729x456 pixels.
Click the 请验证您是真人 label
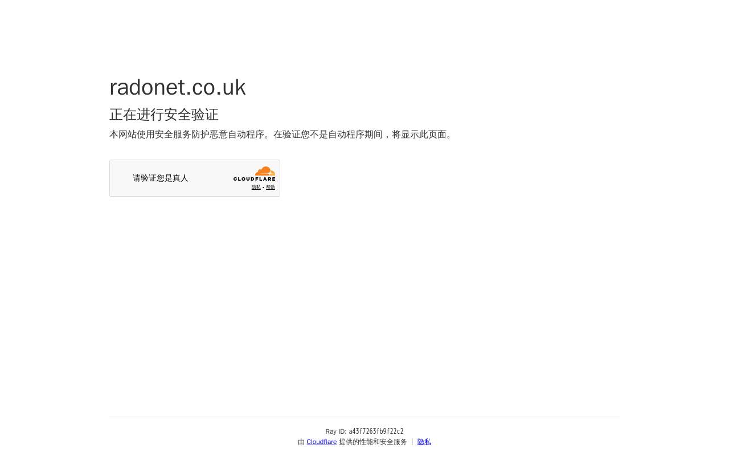pyautogui.click(x=161, y=178)
